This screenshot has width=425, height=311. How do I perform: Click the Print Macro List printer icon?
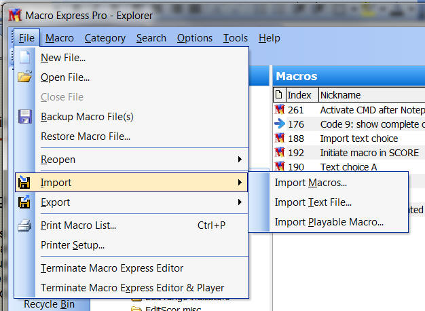pyautogui.click(x=24, y=225)
